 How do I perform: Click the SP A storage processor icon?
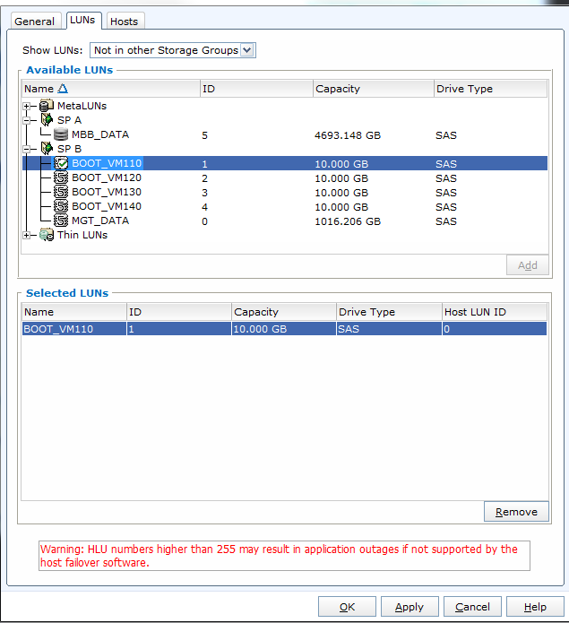tap(47, 119)
